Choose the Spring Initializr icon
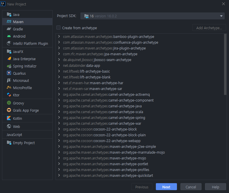 [x=9, y=66]
